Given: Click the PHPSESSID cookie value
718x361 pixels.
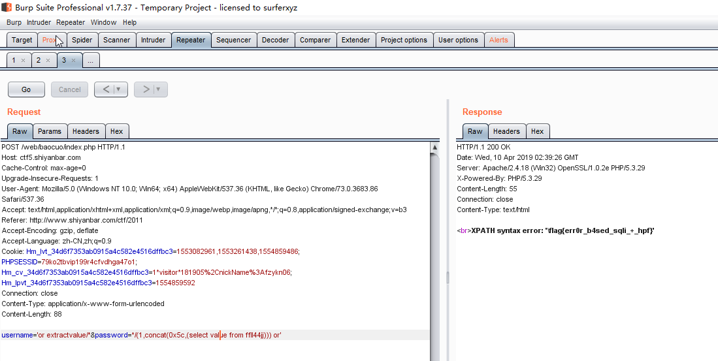Looking at the screenshot, I should [88, 262].
